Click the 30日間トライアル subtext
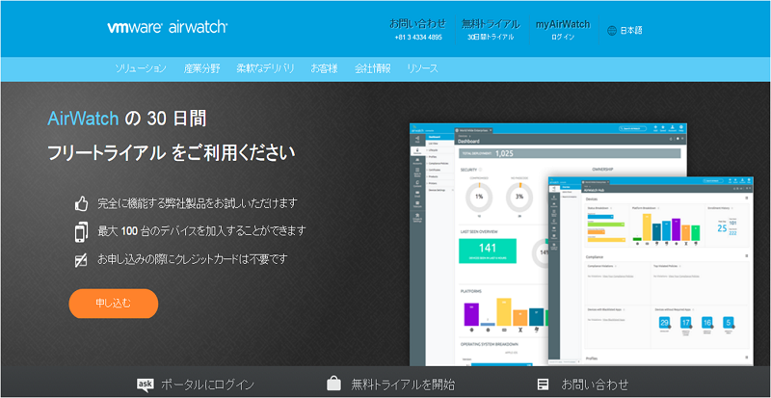Image resolution: width=771 pixels, height=398 pixels. (491, 38)
